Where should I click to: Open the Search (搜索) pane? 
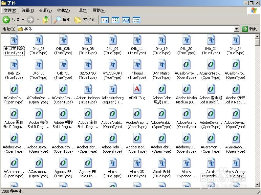[x=62, y=20]
